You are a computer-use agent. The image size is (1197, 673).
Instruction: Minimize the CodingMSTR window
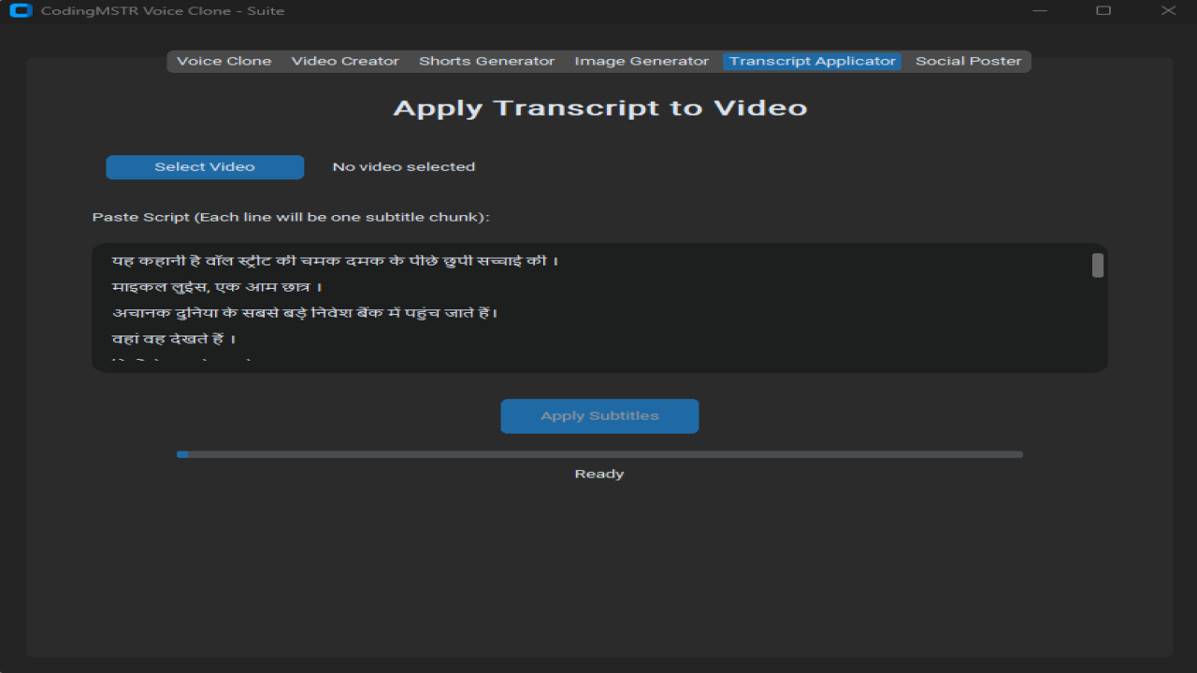tap(1040, 11)
